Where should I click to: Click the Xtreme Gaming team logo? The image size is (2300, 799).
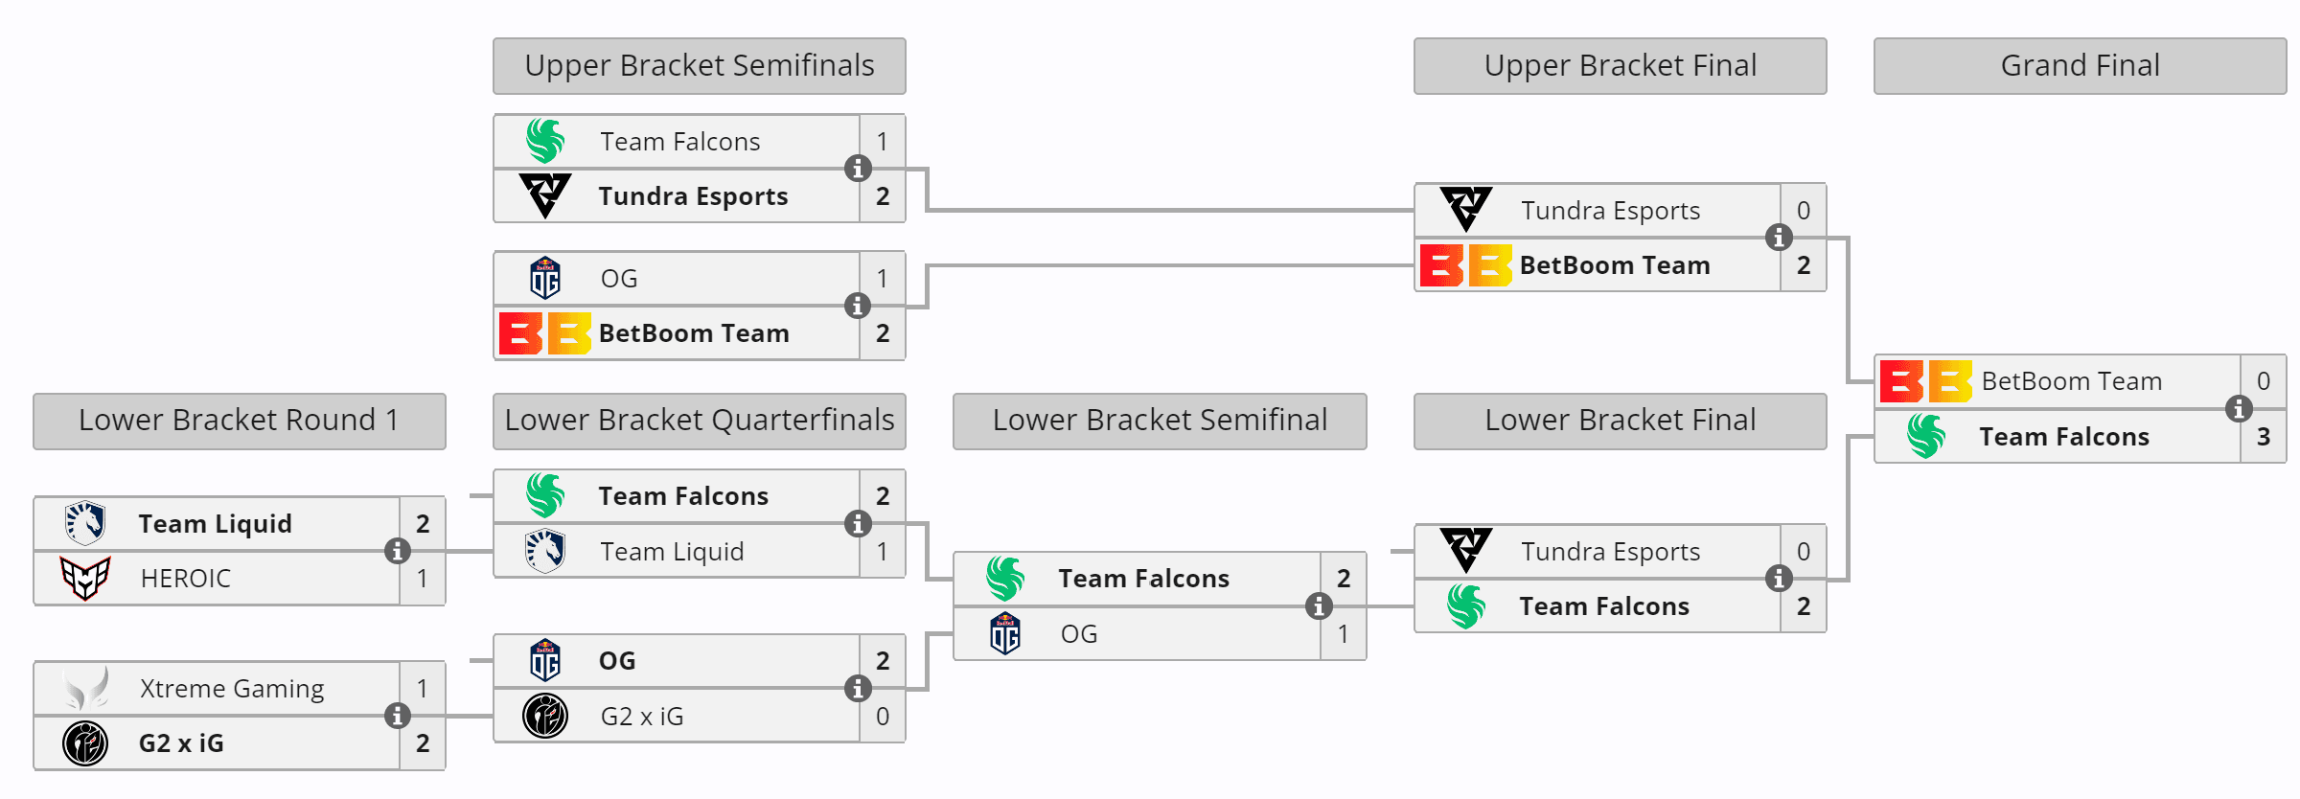(x=85, y=688)
